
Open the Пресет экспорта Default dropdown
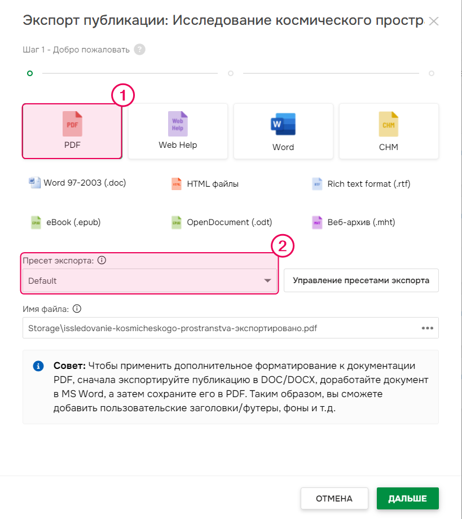point(149,281)
